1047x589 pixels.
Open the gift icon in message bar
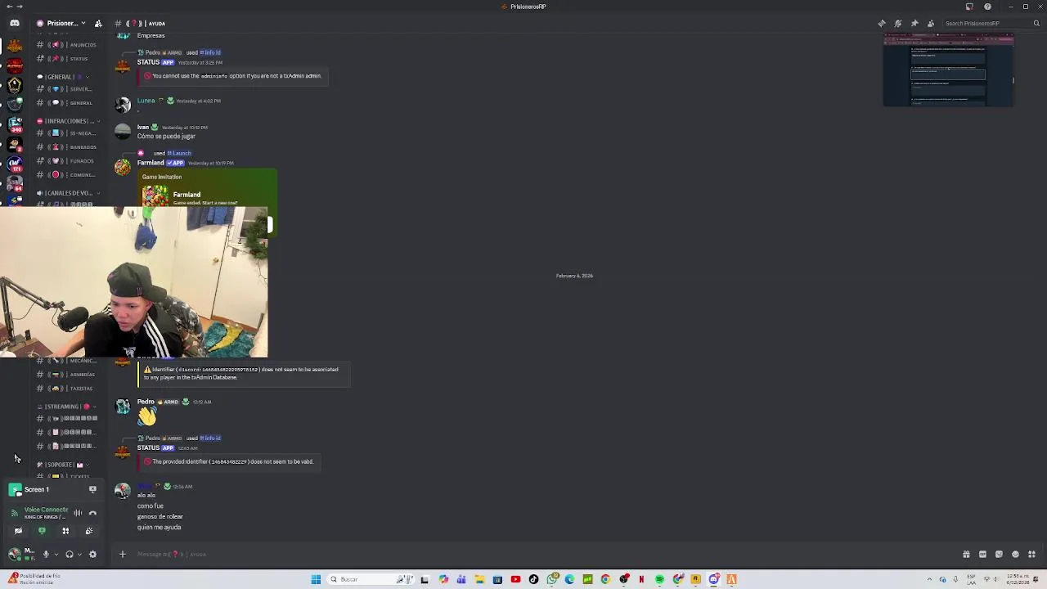[966, 554]
